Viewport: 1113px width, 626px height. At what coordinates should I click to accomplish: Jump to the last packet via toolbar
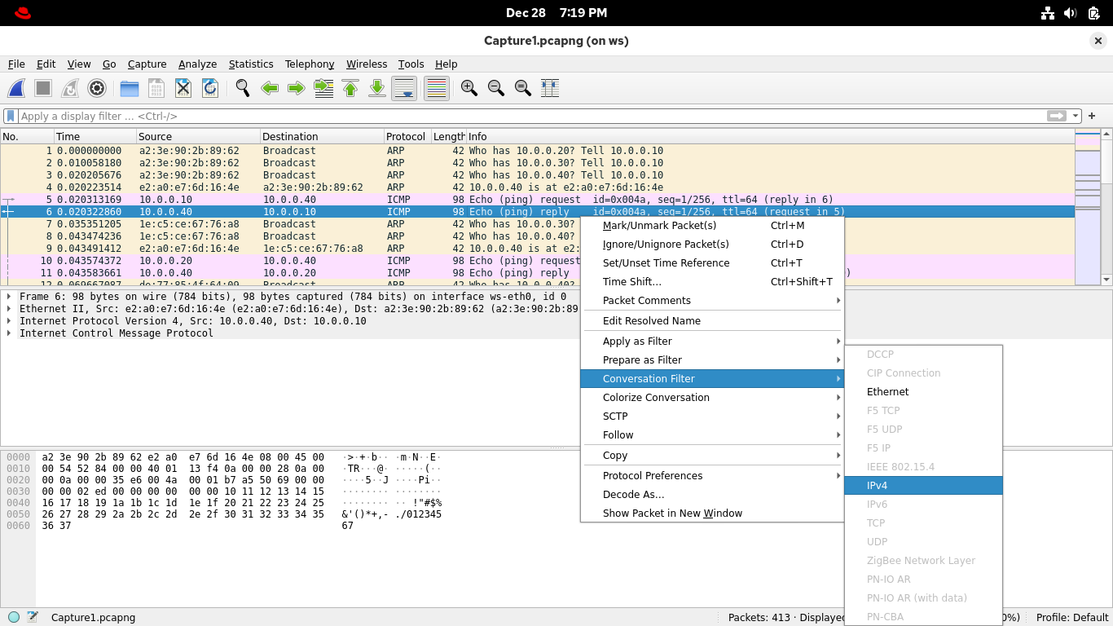[377, 88]
